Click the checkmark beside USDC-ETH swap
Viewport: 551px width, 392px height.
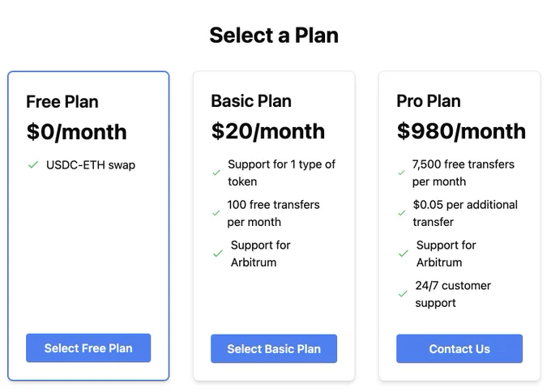pos(33,164)
